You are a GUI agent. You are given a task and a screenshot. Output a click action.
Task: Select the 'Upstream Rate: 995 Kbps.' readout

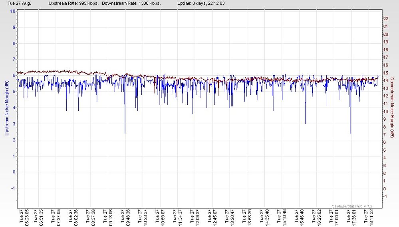[73, 3]
